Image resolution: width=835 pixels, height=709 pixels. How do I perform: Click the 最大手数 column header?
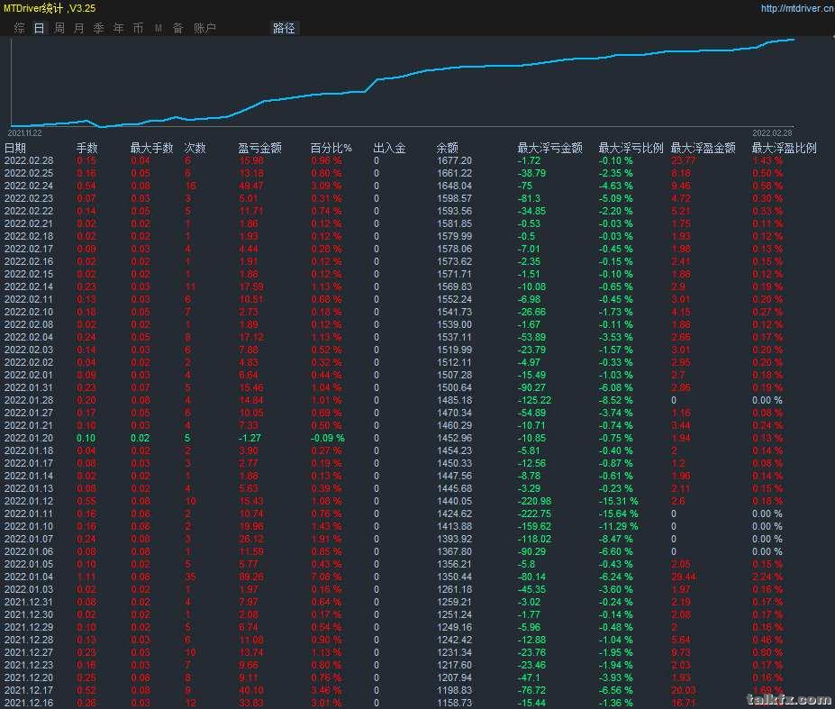click(x=151, y=148)
